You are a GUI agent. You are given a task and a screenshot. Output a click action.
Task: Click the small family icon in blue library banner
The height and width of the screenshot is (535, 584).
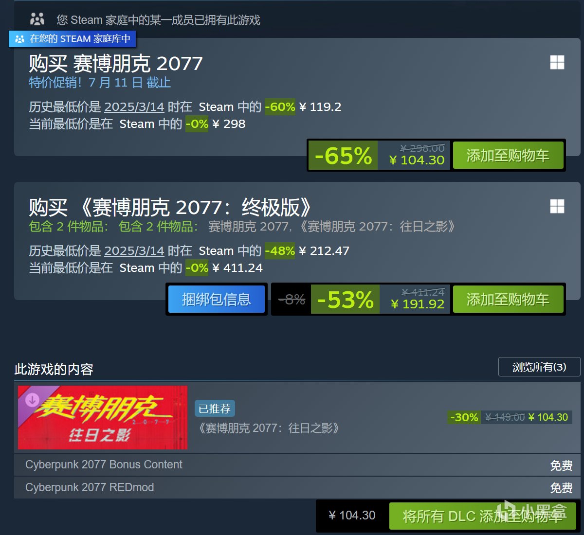[x=20, y=39]
